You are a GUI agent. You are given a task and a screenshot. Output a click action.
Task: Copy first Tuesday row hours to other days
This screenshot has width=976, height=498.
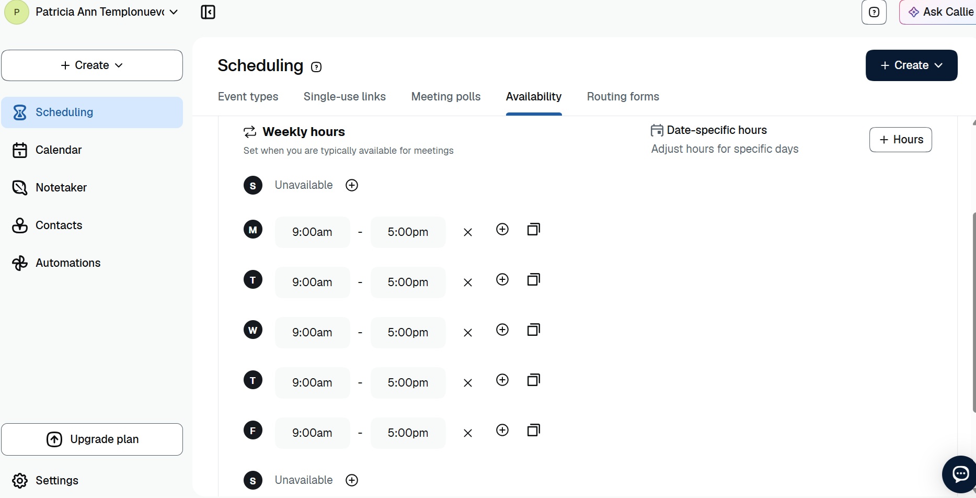coord(534,279)
